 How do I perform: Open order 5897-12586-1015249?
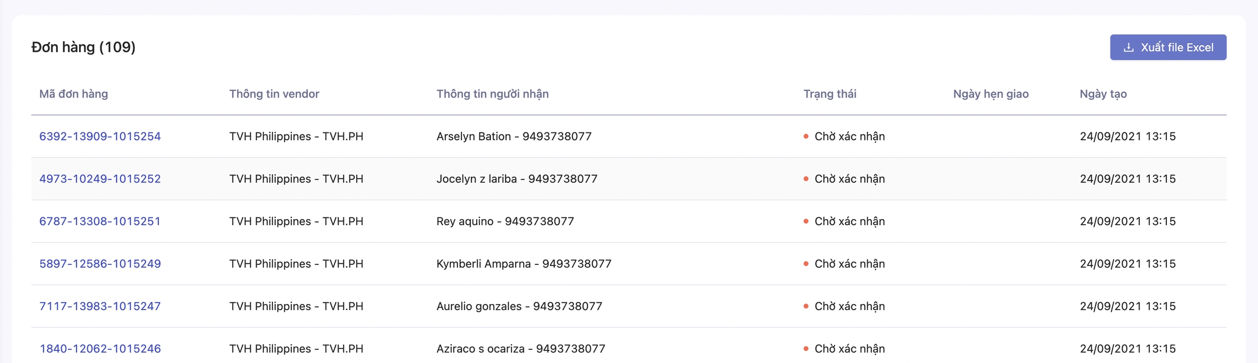(x=100, y=264)
